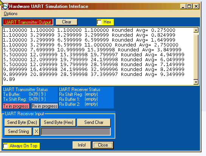
Task: Close window using title bar X
Action: click(x=196, y=6)
